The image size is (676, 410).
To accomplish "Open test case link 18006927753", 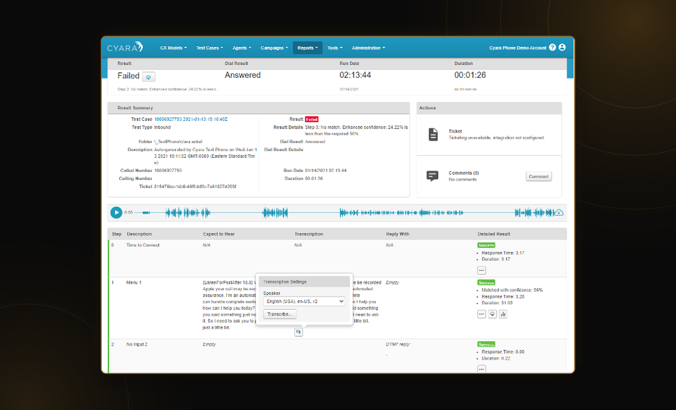I will 191,119.
